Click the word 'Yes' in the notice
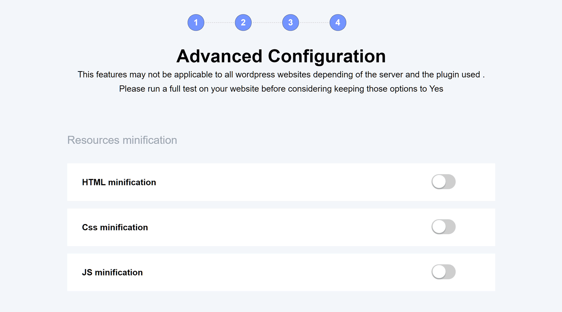 coord(436,89)
